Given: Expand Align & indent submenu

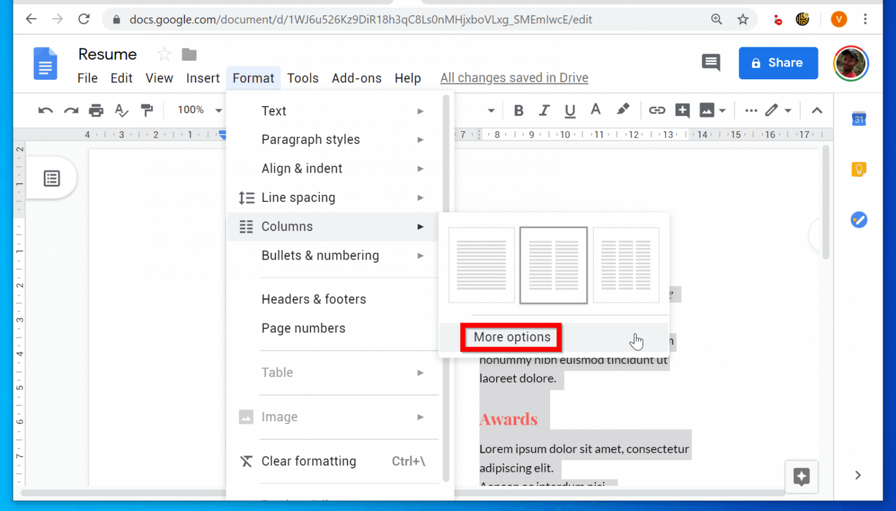Looking at the screenshot, I should point(332,169).
